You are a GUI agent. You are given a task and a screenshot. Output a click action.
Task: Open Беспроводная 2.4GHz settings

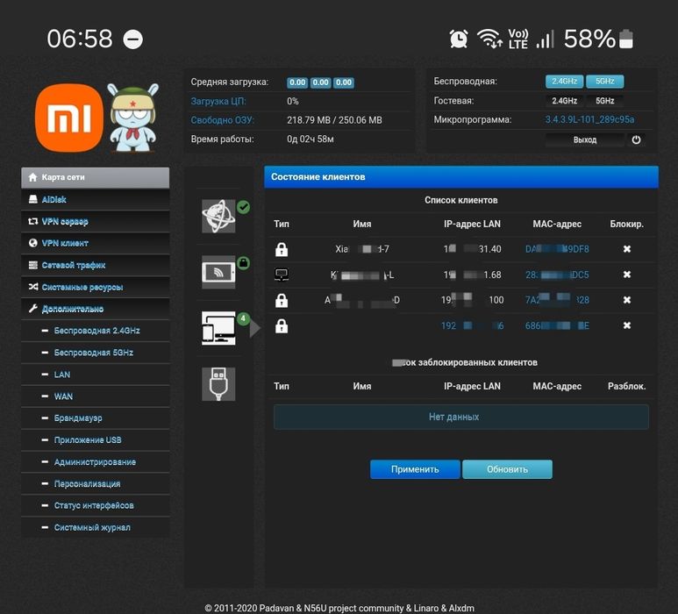pyautogui.click(x=95, y=331)
